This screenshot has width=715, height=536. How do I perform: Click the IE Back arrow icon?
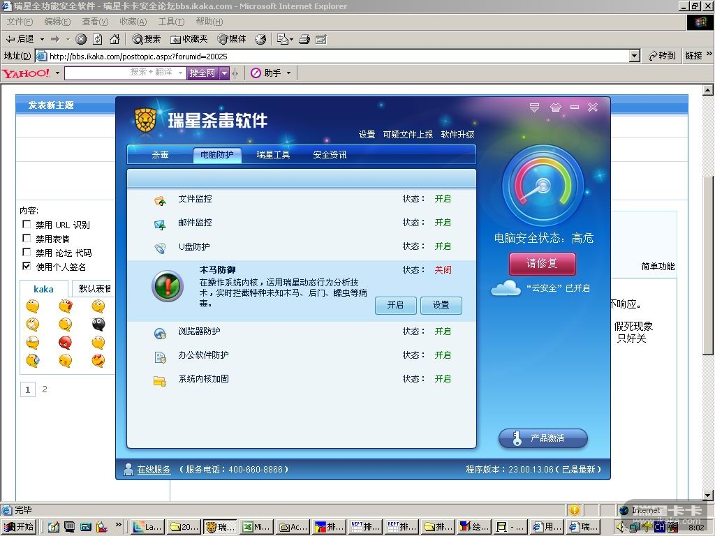pos(10,39)
